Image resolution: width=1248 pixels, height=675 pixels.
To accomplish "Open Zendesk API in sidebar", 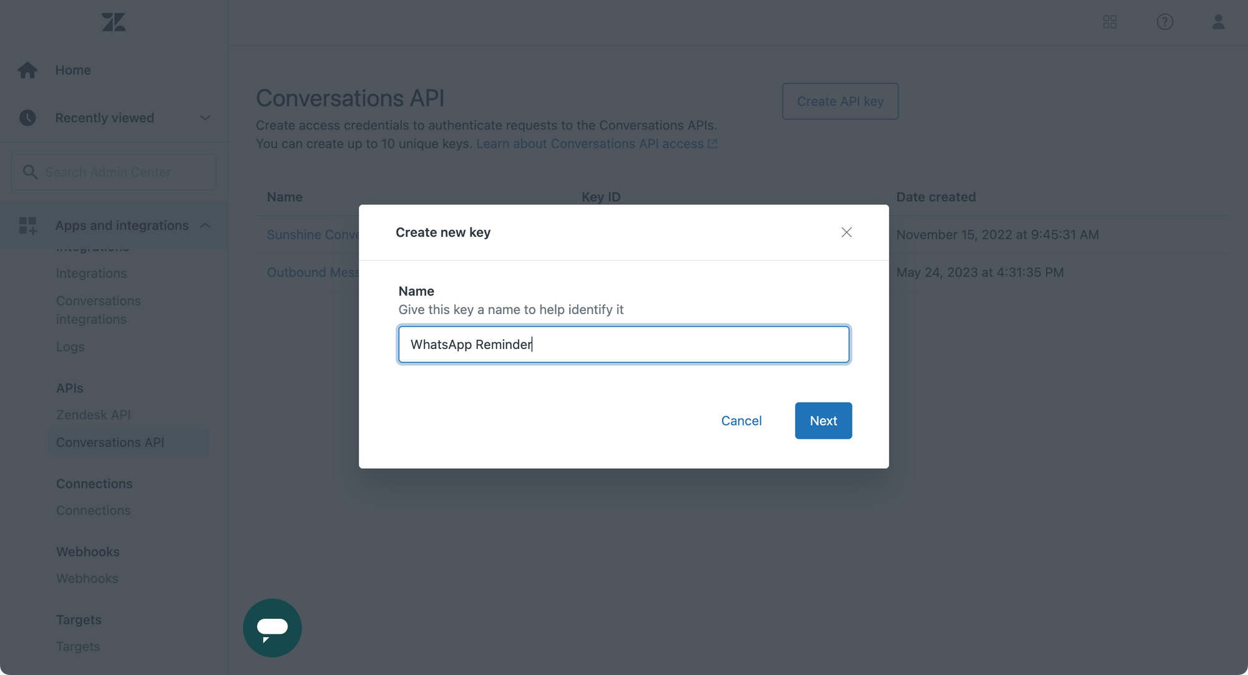I will (x=93, y=414).
